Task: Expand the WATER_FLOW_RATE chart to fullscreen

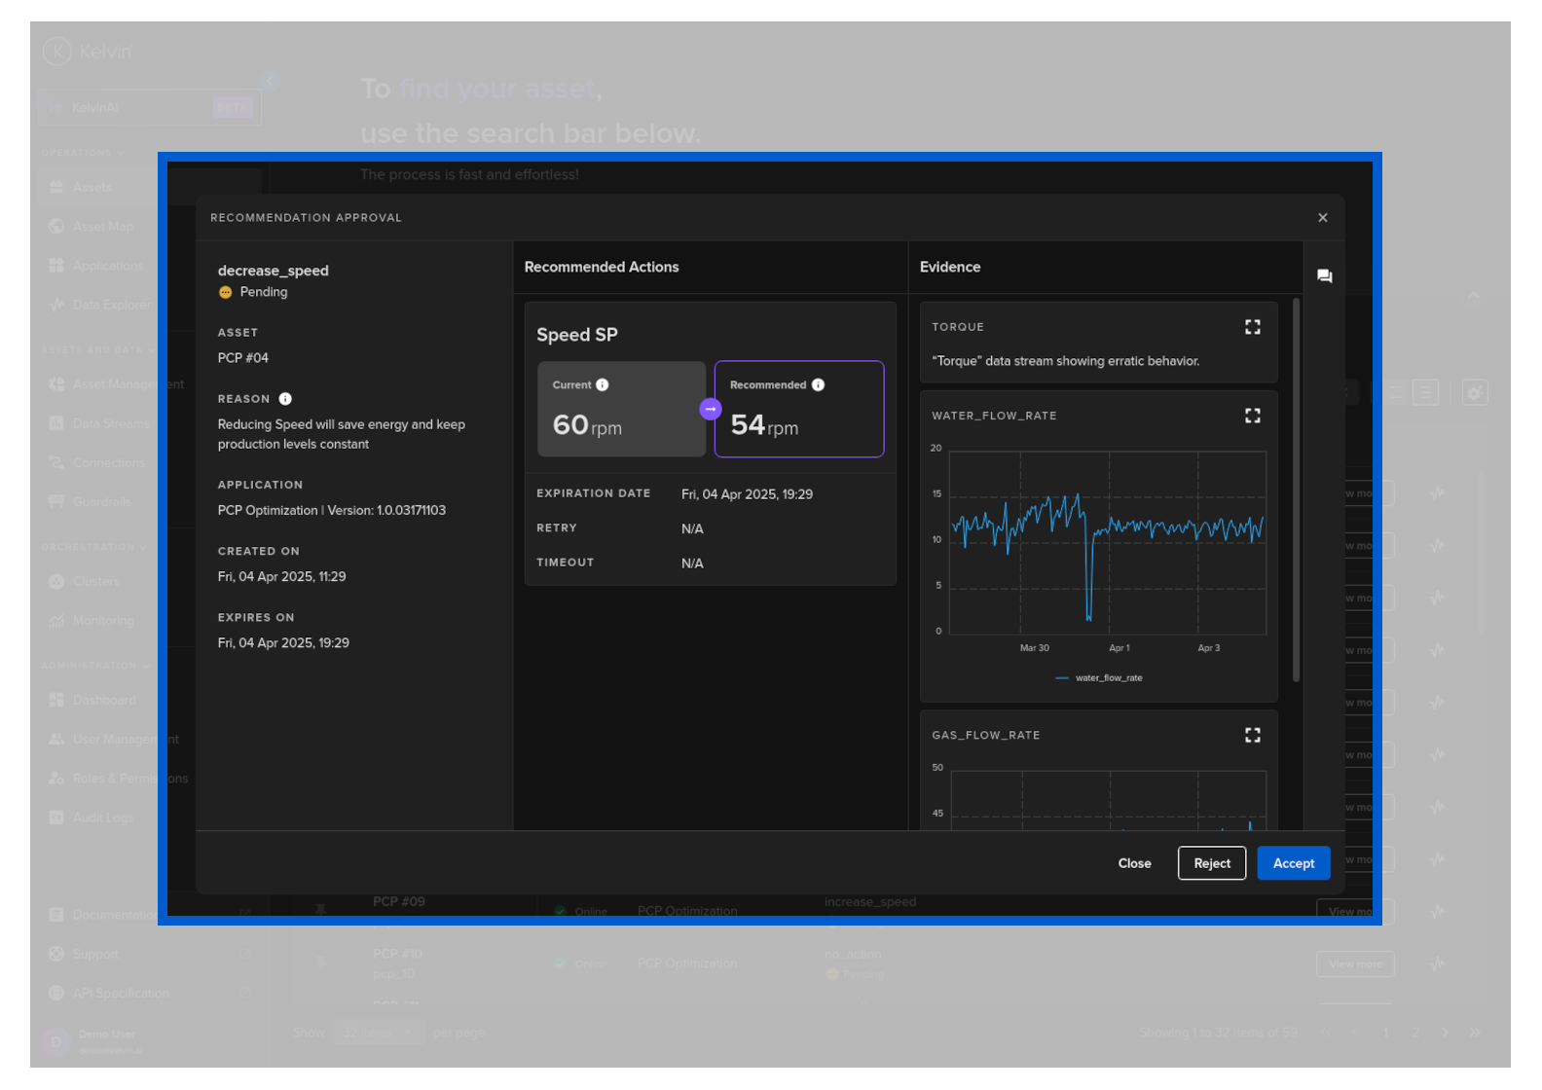Action: (1252, 416)
